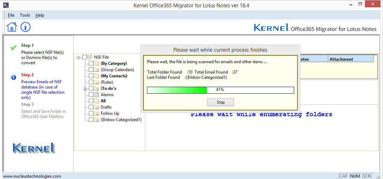Click the NSF File root icon
Viewport: 383px width, 179px height.
click(90, 57)
